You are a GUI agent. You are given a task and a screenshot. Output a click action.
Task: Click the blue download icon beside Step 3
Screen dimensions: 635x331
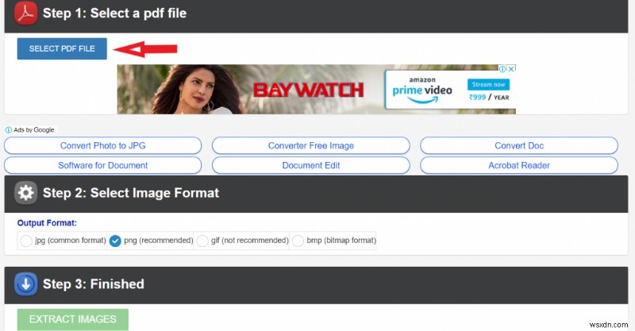pyautogui.click(x=26, y=284)
